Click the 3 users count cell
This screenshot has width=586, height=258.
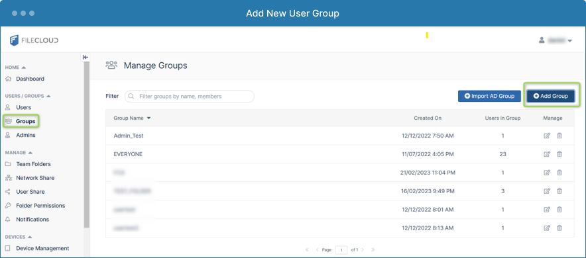502,191
